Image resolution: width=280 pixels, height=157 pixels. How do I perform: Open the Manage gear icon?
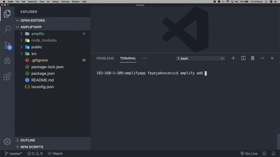tap(7, 141)
